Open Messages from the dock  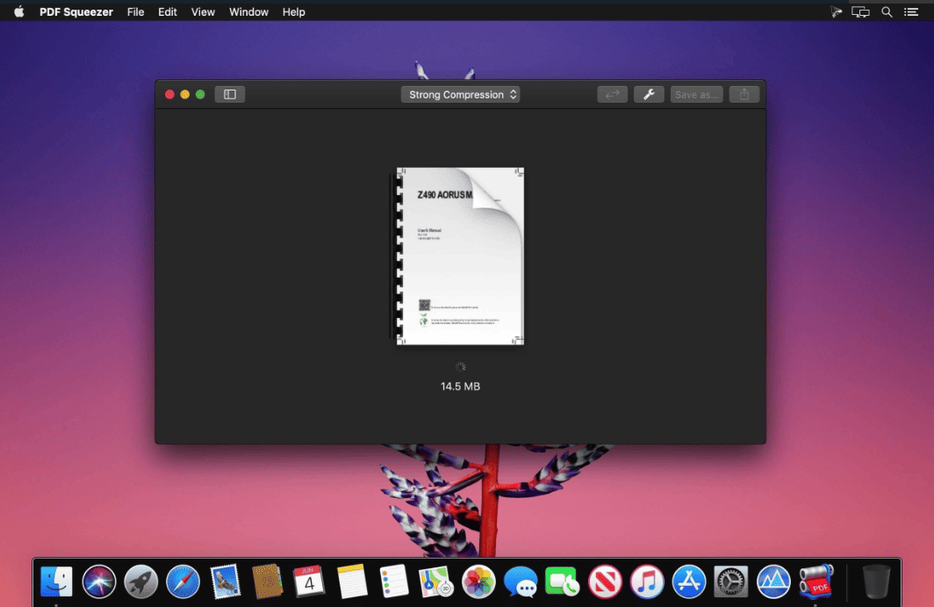tap(520, 582)
